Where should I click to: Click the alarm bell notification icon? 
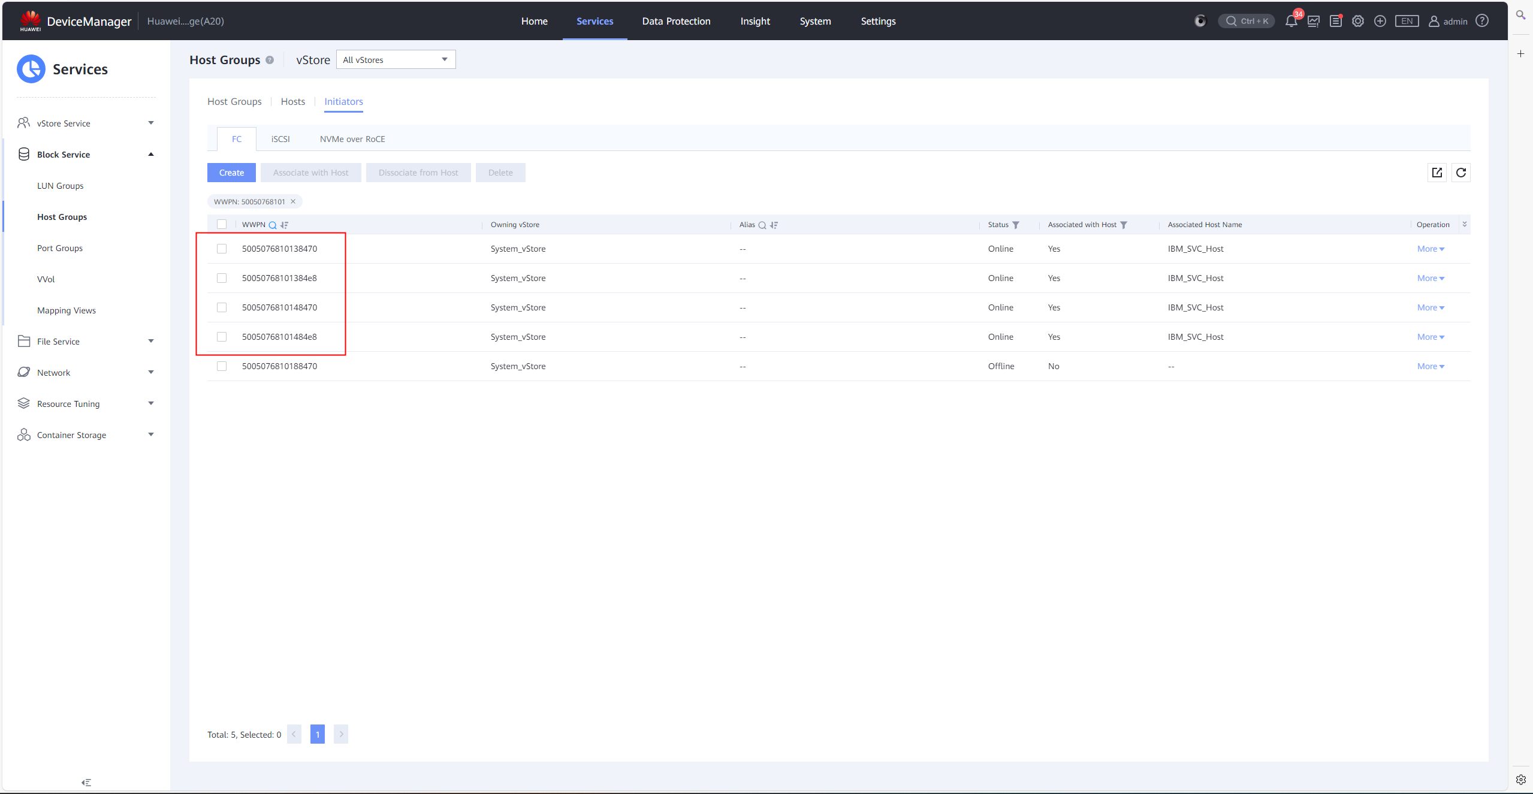pos(1291,22)
